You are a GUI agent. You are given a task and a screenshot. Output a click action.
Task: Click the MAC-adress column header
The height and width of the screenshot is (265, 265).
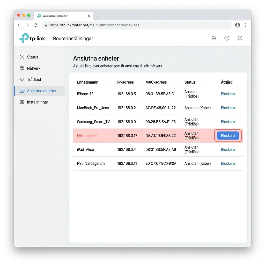click(156, 82)
